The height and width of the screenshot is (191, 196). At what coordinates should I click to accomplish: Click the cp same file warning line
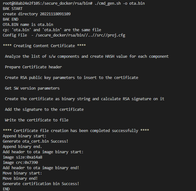pos(52,30)
